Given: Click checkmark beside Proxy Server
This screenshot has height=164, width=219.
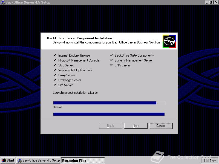Looking at the screenshot, I should pos(55,75).
